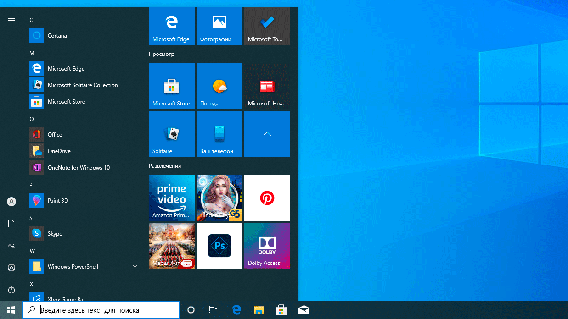Open the Amazon Prime Video tile
The height and width of the screenshot is (319, 568).
tap(172, 198)
